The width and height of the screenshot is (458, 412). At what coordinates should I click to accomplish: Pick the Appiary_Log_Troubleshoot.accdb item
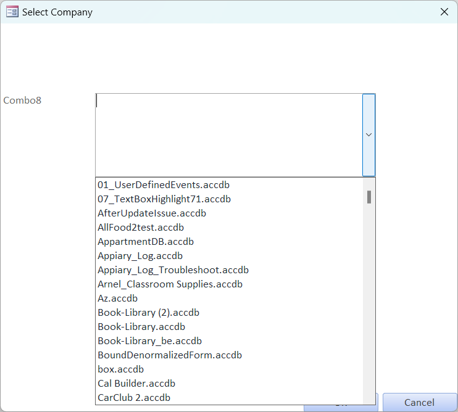(173, 270)
